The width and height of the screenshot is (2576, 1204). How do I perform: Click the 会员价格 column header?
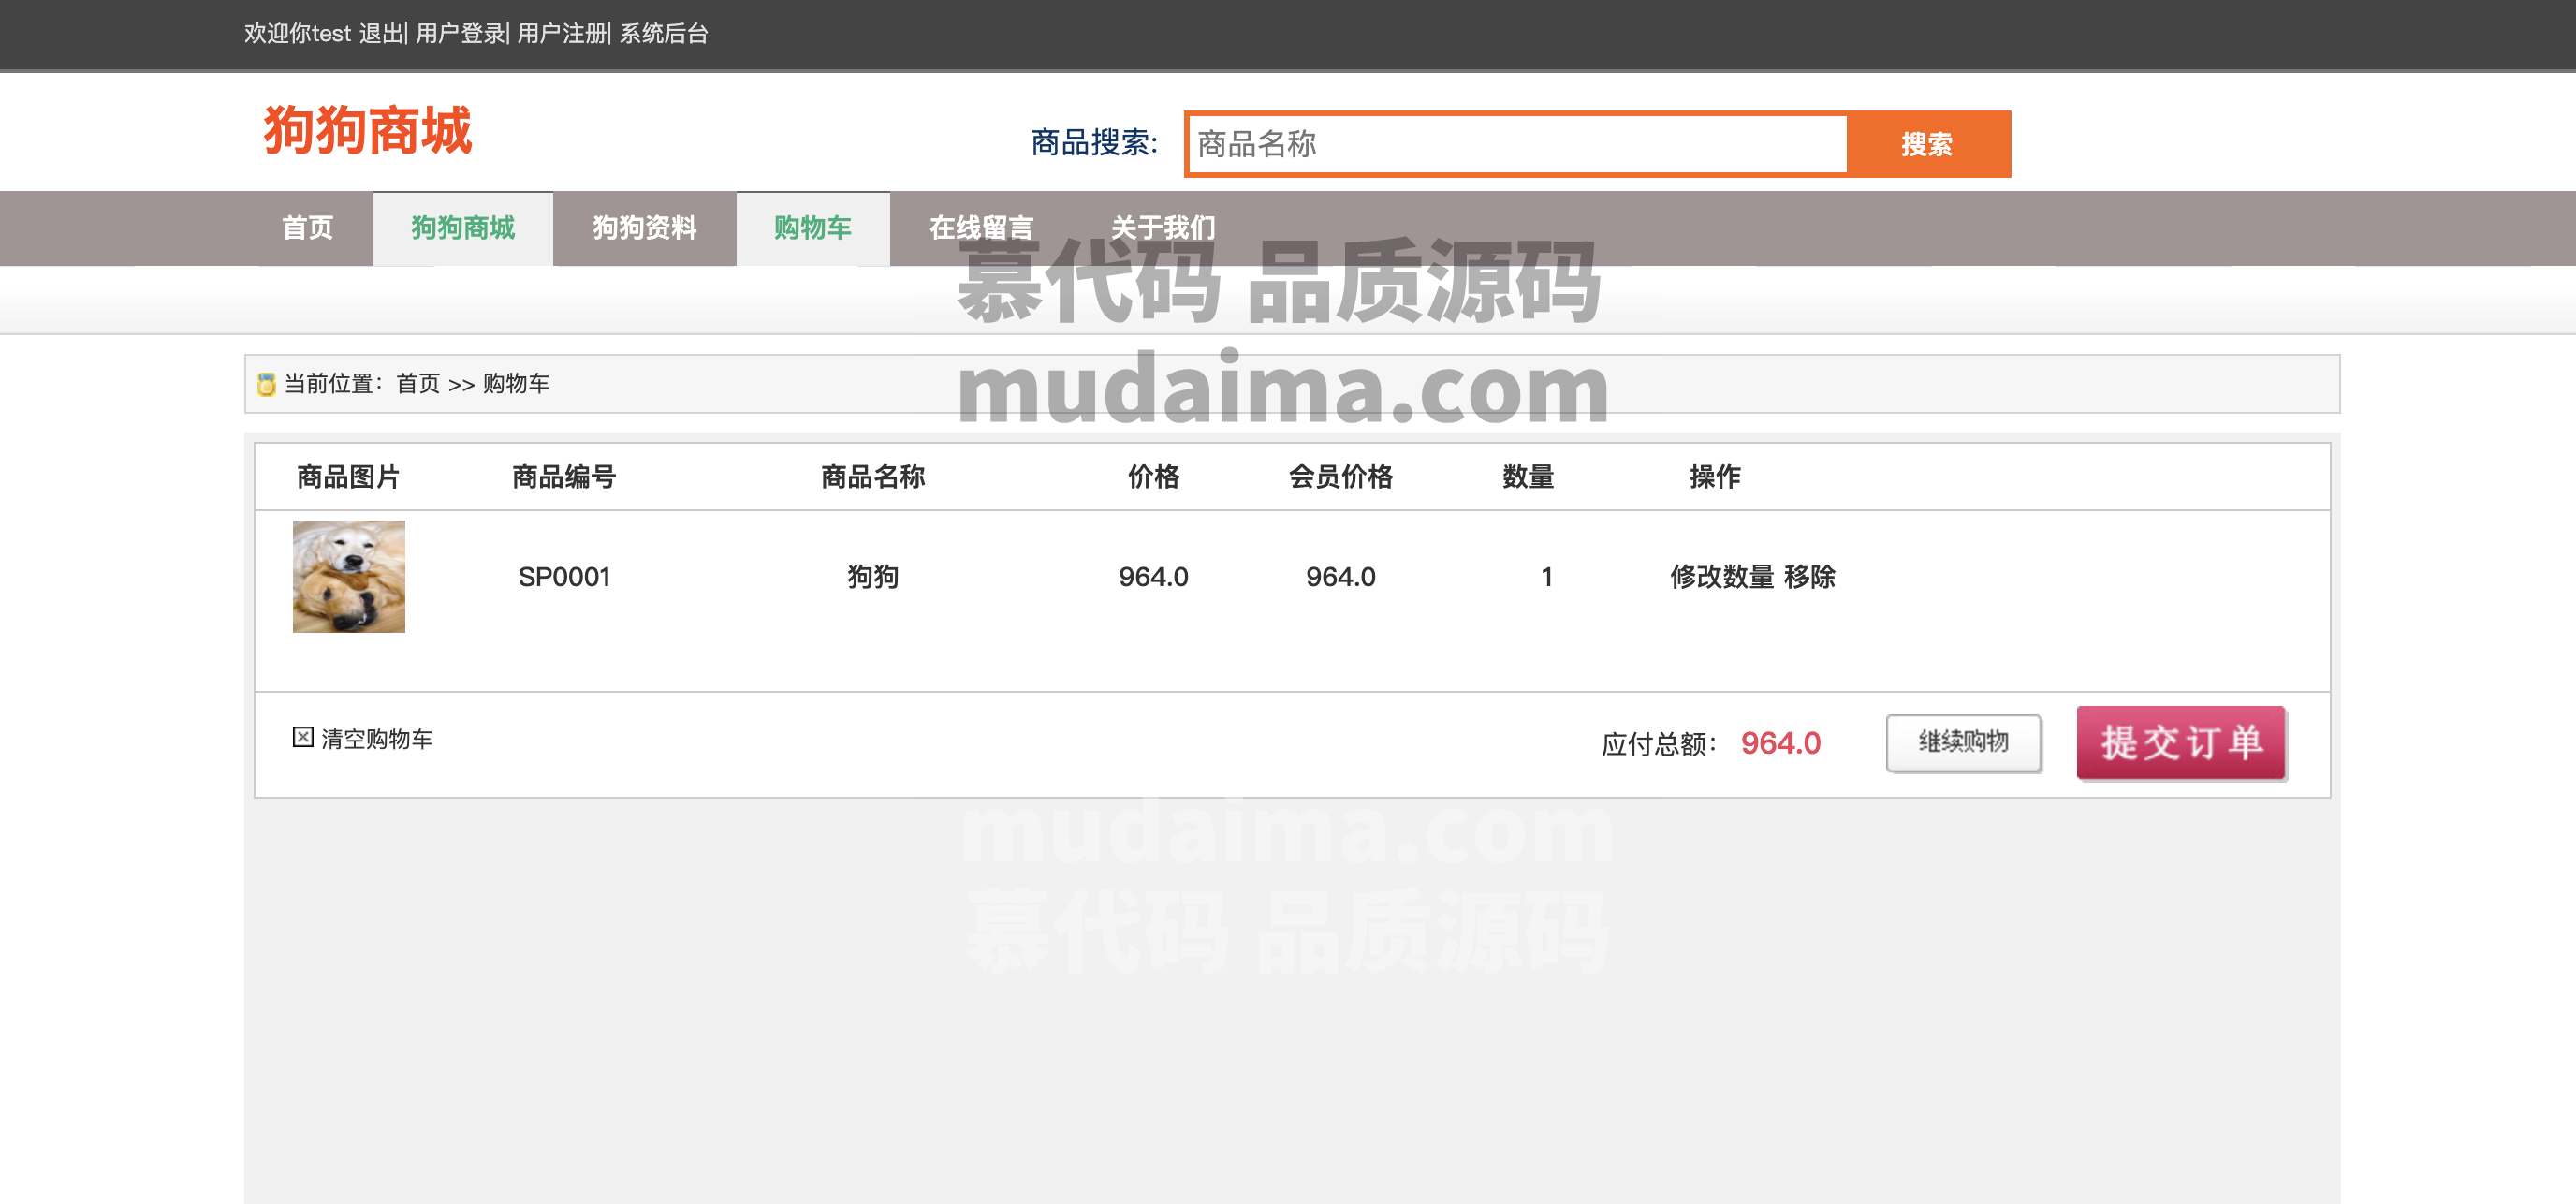click(x=1341, y=477)
